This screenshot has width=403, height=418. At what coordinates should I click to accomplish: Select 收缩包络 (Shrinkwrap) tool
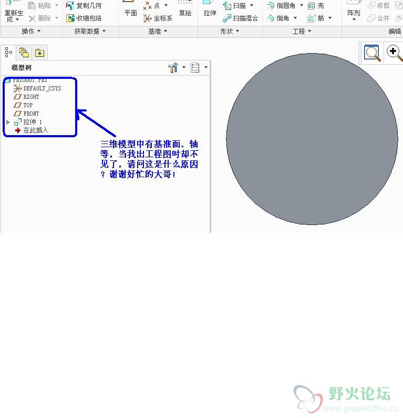(84, 18)
